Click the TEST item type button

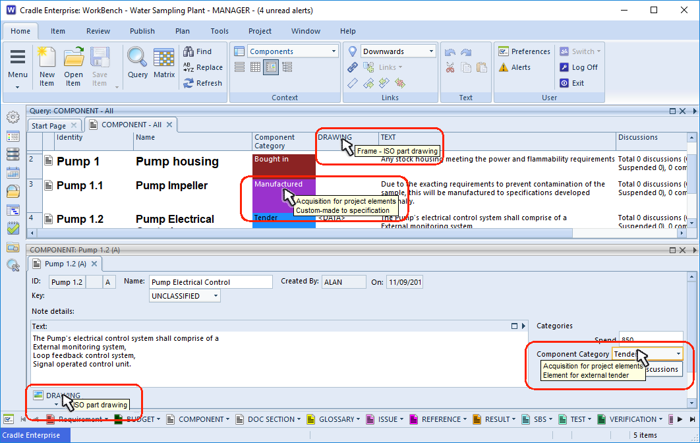coord(573,419)
